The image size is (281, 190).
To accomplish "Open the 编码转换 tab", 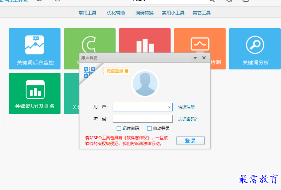I will click(144, 13).
